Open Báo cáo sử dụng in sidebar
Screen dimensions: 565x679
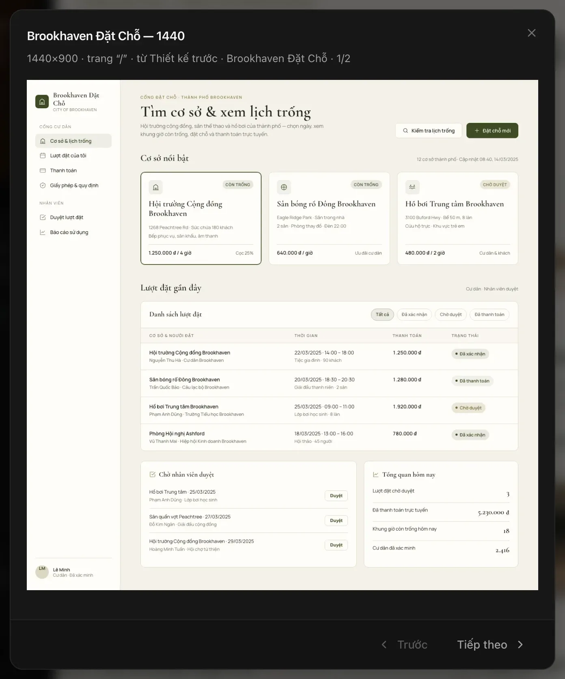coord(73,232)
